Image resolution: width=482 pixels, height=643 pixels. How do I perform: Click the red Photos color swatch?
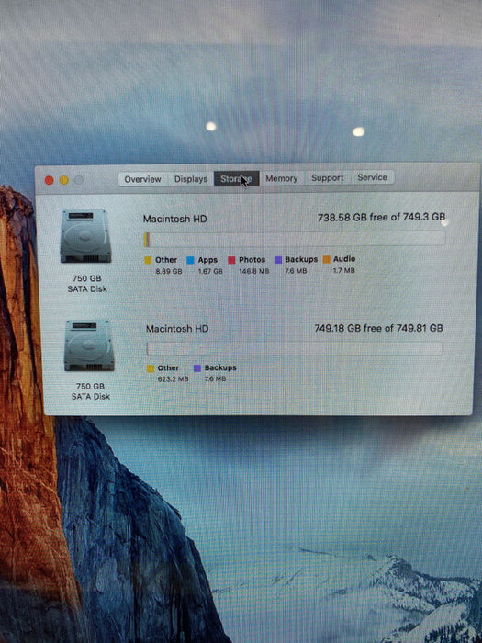pos(231,260)
